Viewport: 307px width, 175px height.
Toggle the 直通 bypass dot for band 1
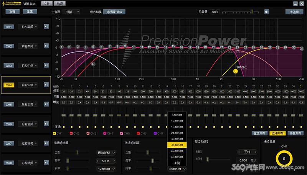click(64, 127)
